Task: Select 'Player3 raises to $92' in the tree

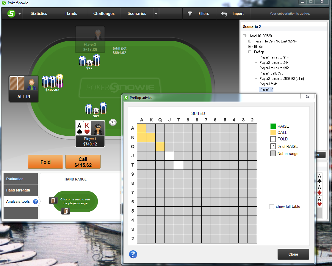Action: 274,68
